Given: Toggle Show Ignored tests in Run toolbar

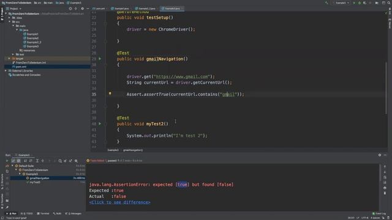Looking at the screenshot, I should [18, 161].
